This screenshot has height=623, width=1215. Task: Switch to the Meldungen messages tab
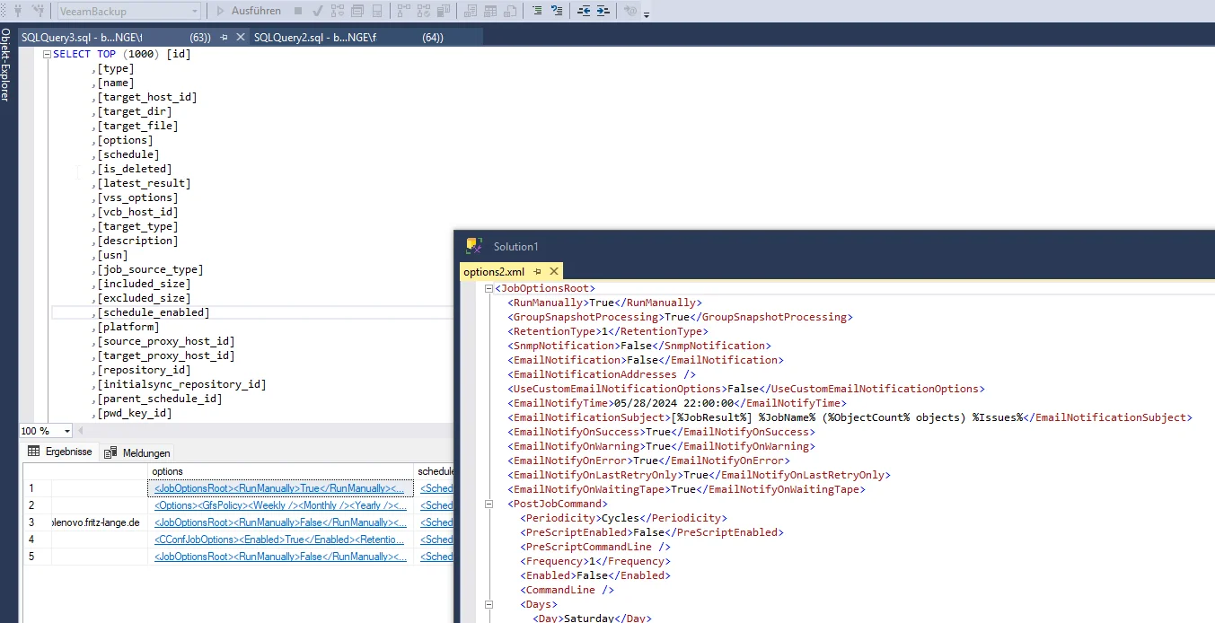pyautogui.click(x=137, y=452)
